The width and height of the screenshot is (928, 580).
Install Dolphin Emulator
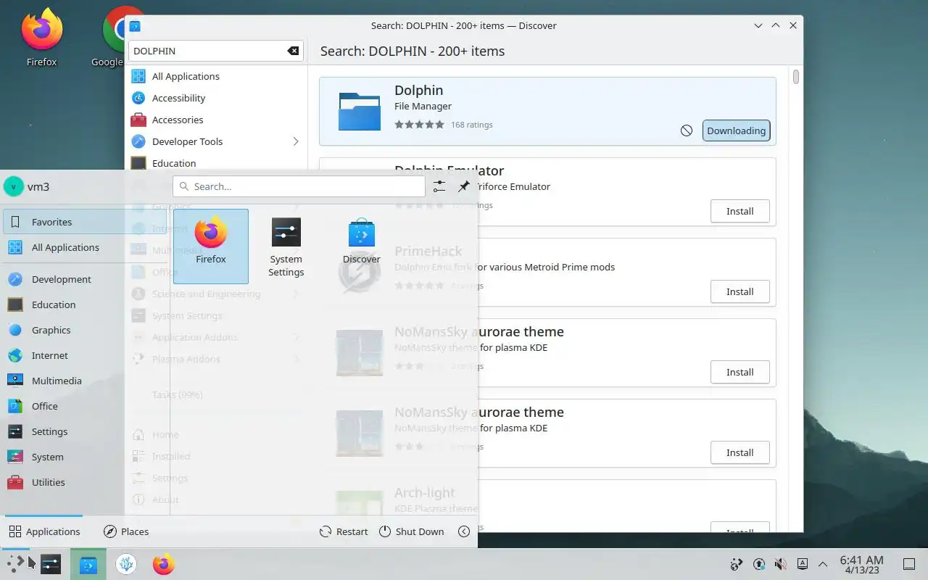tap(739, 211)
